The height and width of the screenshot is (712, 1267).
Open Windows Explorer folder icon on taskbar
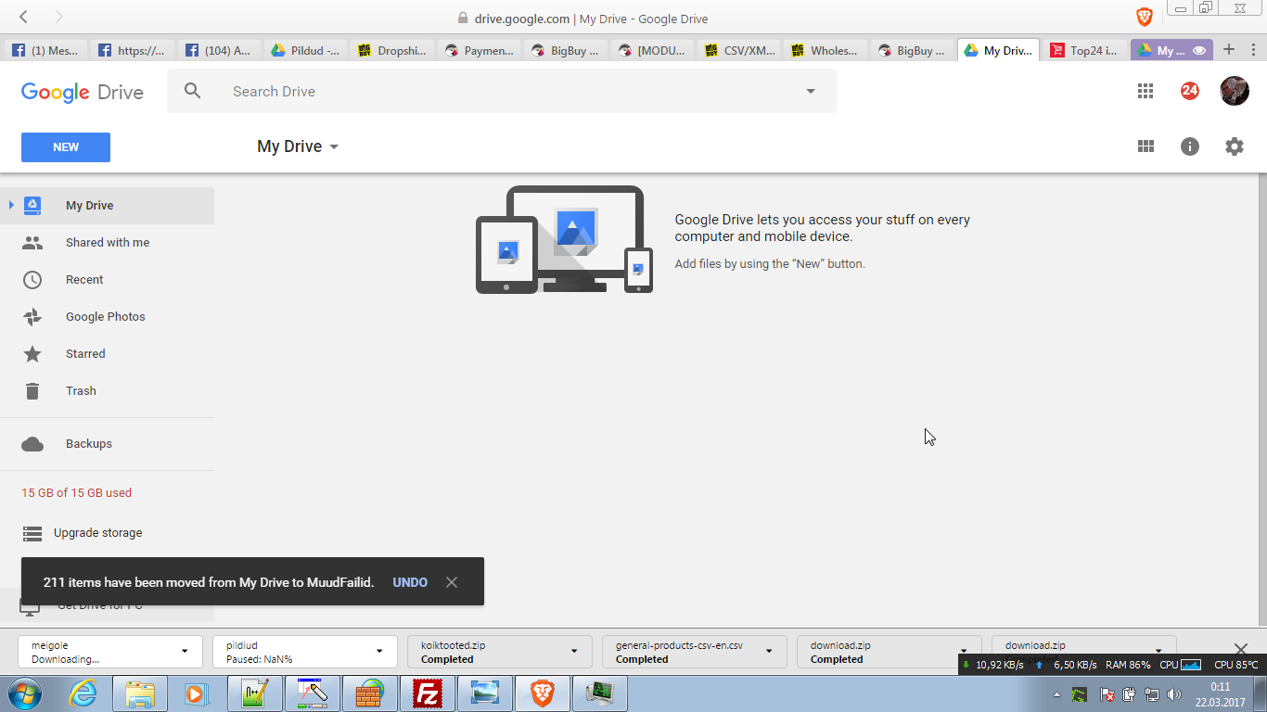(140, 693)
